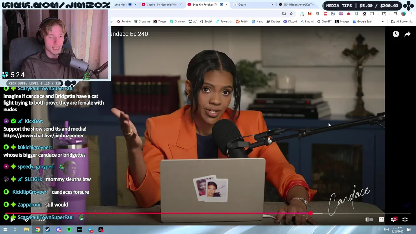The image size is (416, 234).
Task: Open Spotify from the taskbar
Action: click(69, 230)
